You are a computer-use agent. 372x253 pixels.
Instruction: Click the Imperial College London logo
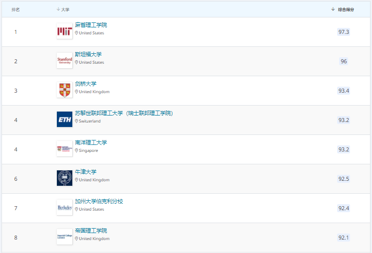[64, 237]
